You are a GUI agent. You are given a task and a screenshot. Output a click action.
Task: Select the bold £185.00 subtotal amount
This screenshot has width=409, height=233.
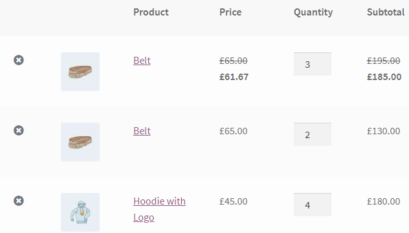384,77
